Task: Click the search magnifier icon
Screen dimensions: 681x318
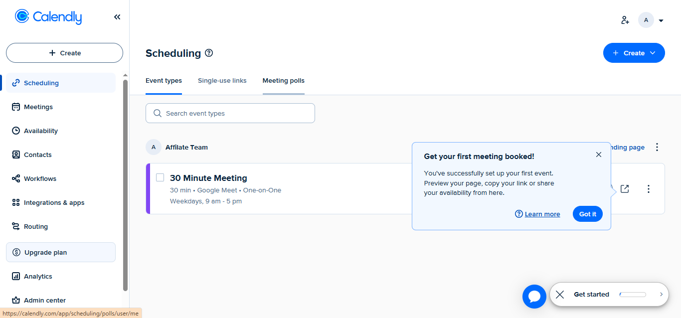Action: 158,113
